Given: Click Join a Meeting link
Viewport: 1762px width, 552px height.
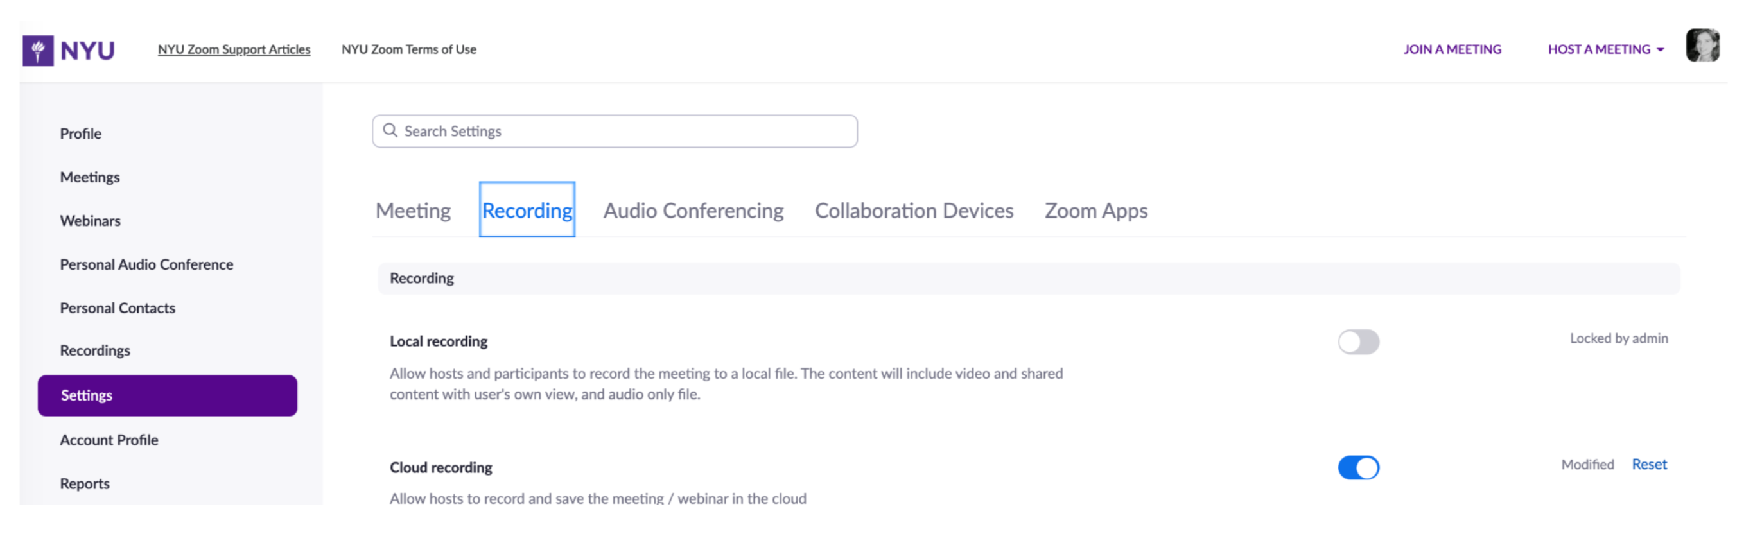Looking at the screenshot, I should 1451,49.
